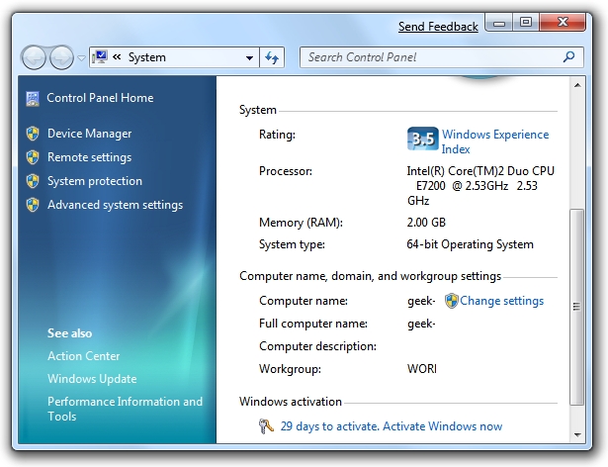Open the recent pages arrow beside Forward

(81, 58)
